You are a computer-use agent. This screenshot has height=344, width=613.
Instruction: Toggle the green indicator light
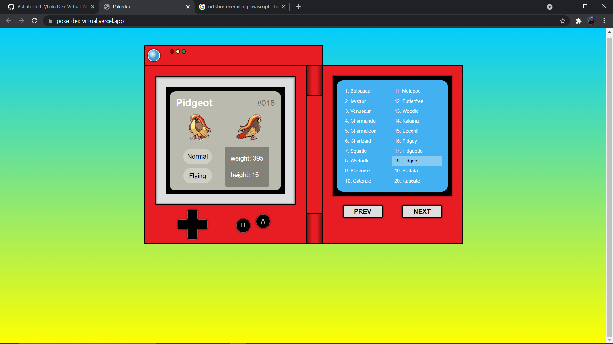click(184, 51)
